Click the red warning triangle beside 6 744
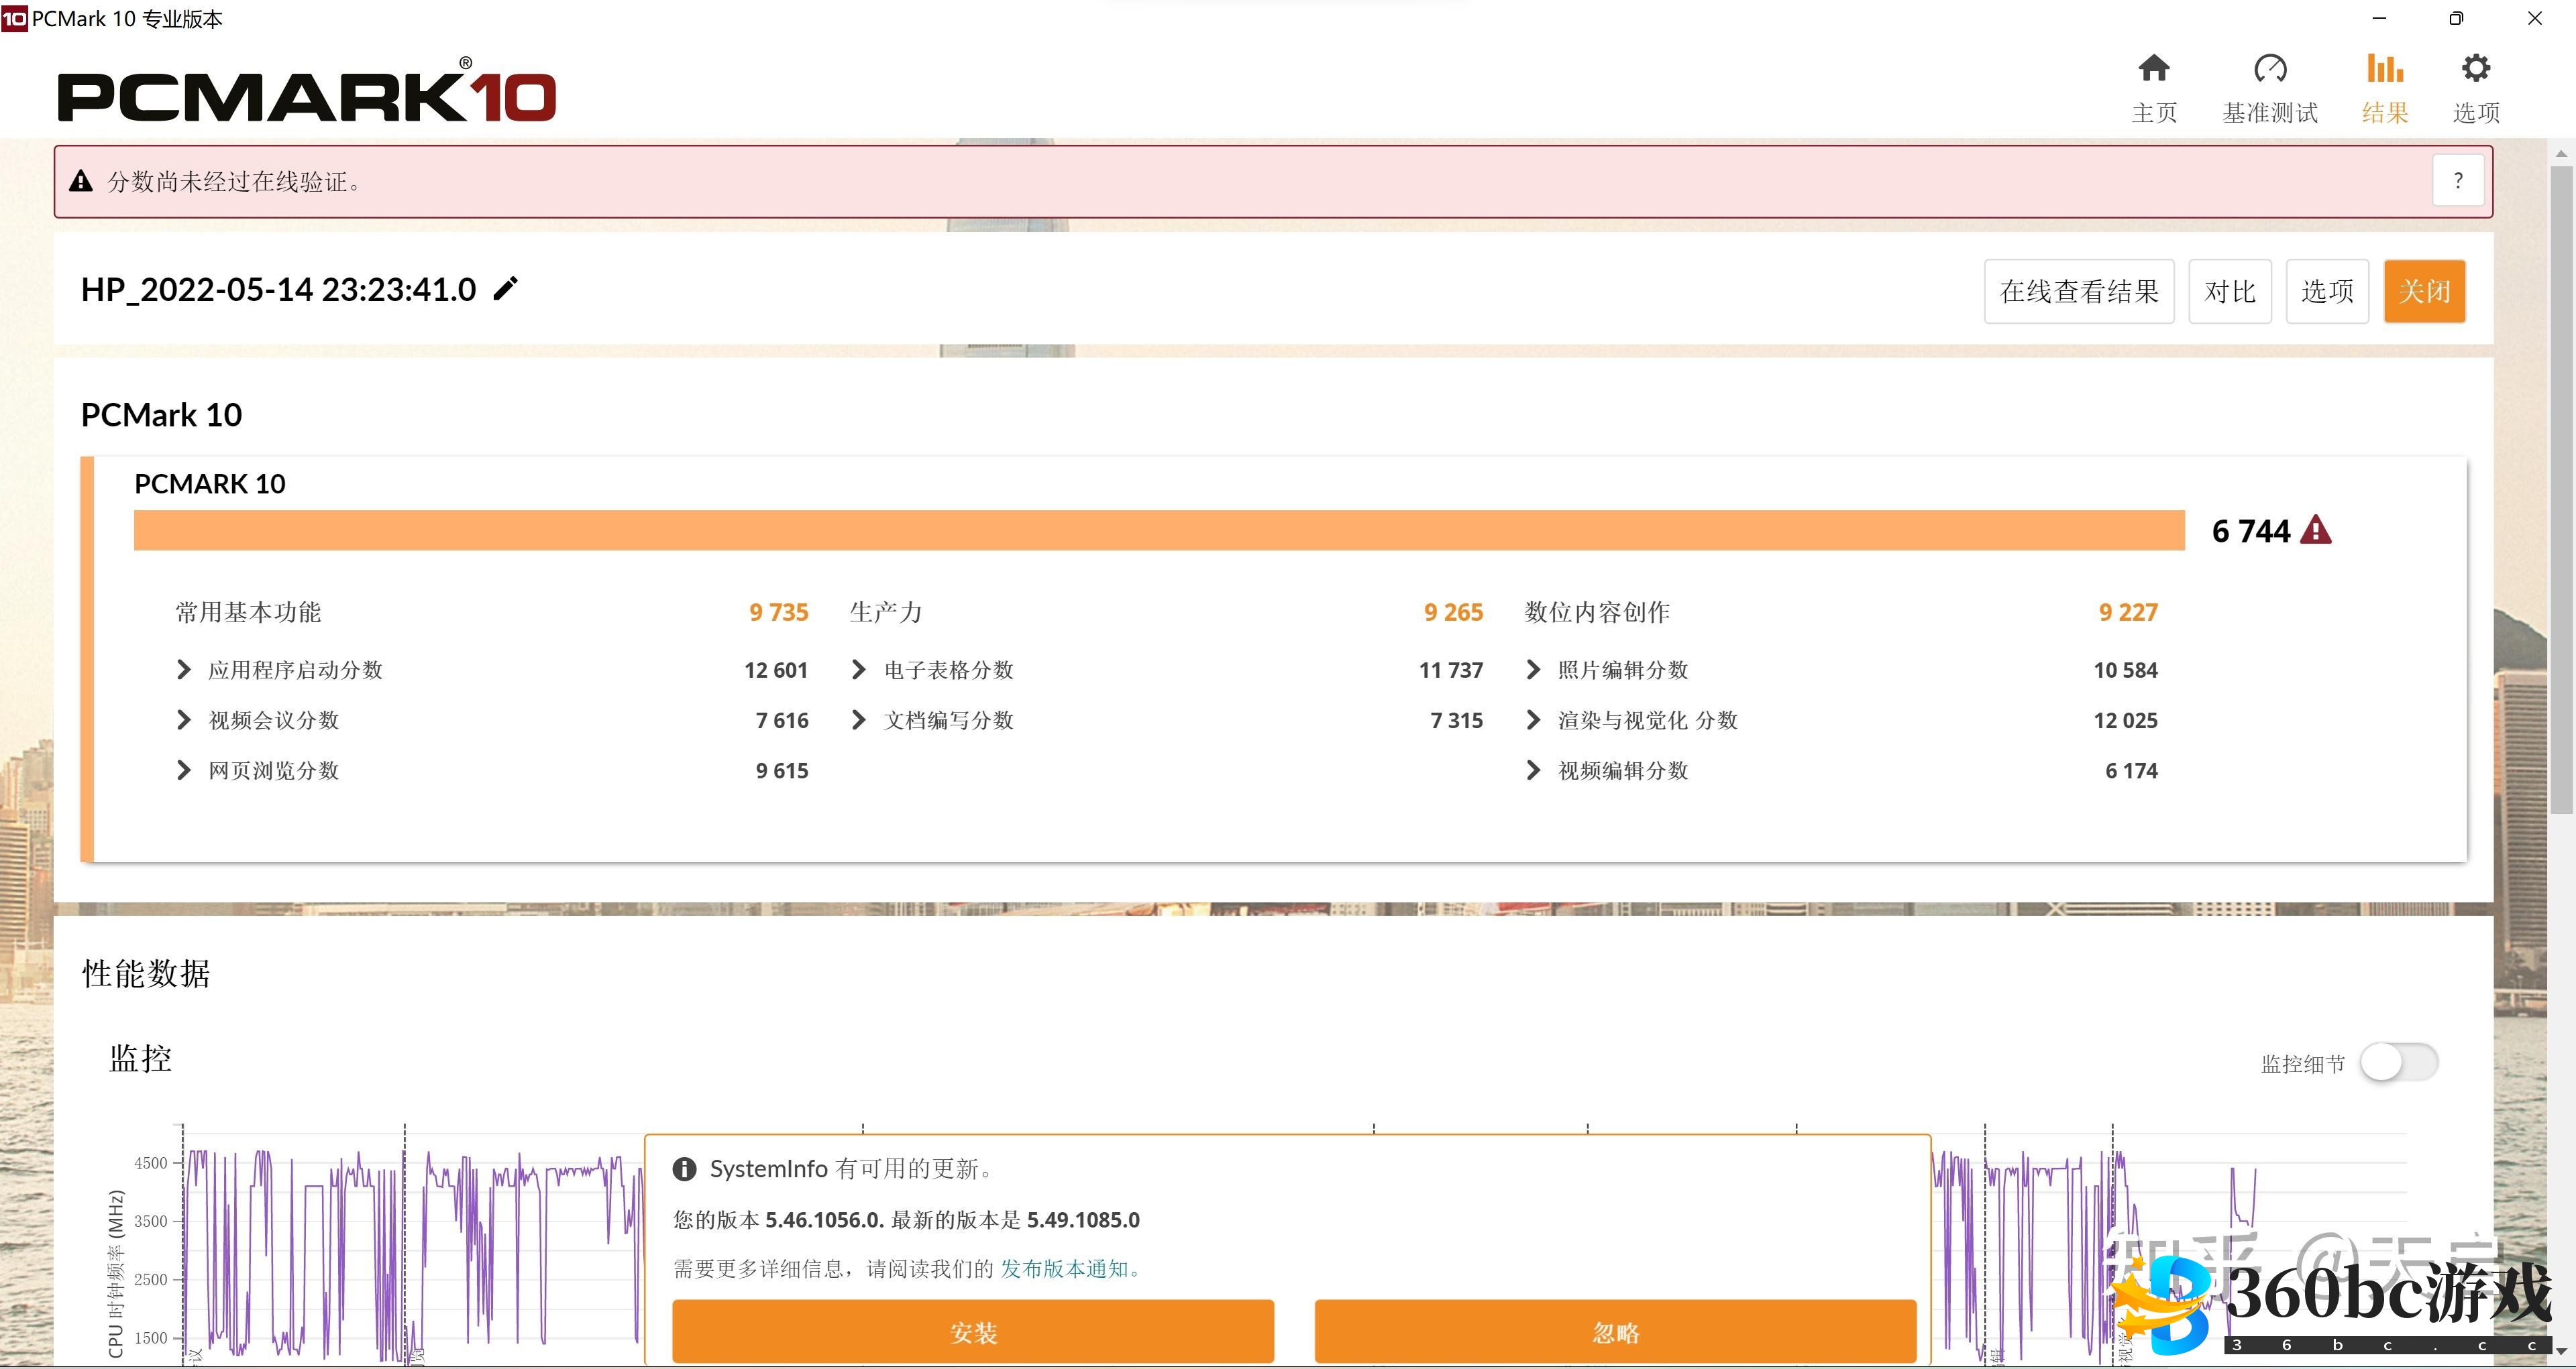The image size is (2576, 1369). (x=2315, y=530)
